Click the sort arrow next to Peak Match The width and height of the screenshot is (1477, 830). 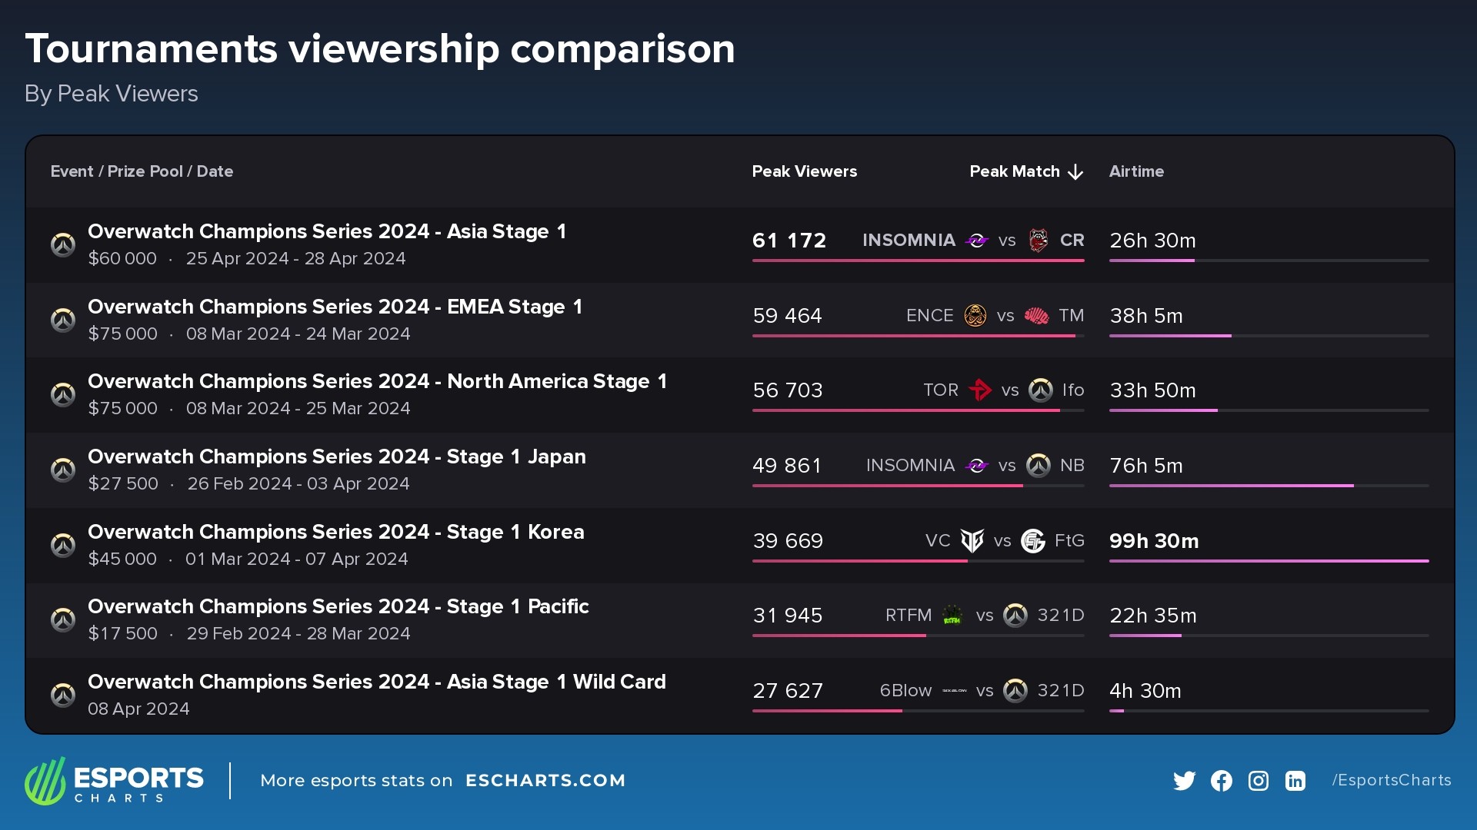1075,172
